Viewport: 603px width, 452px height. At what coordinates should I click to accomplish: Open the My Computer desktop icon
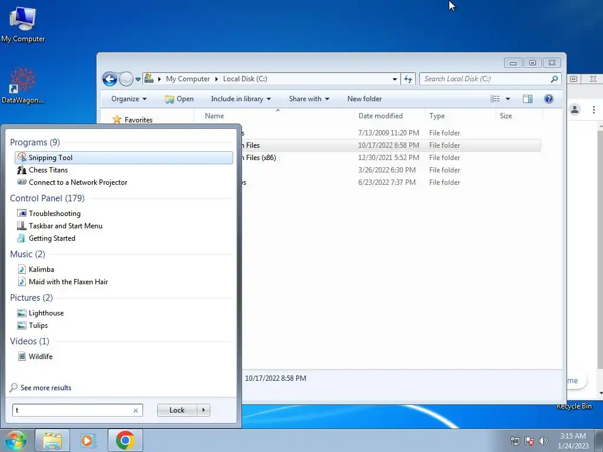pos(23,24)
